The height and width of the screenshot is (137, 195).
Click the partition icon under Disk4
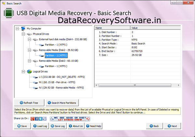tap(41, 45)
